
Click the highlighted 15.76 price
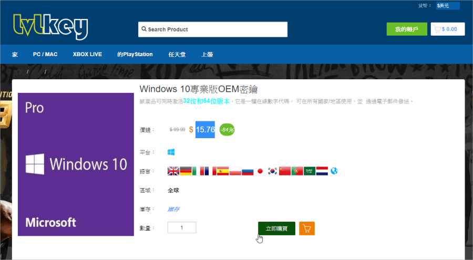tap(205, 130)
